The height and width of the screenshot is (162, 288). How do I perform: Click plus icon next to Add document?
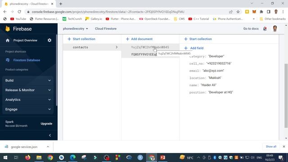pyautogui.click(x=127, y=39)
